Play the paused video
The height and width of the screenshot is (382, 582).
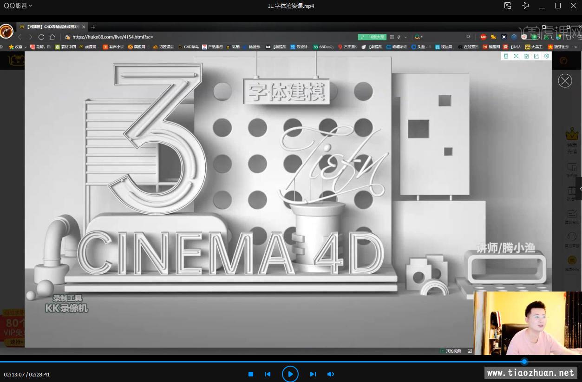click(290, 374)
